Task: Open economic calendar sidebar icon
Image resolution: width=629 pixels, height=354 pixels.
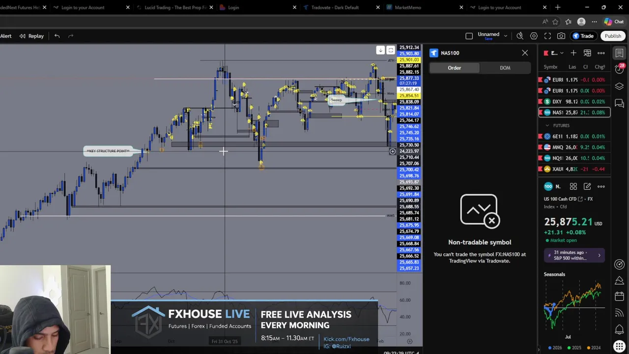Action: point(619,296)
